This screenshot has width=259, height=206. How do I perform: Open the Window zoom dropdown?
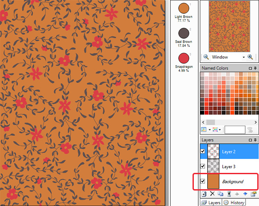pos(244,57)
